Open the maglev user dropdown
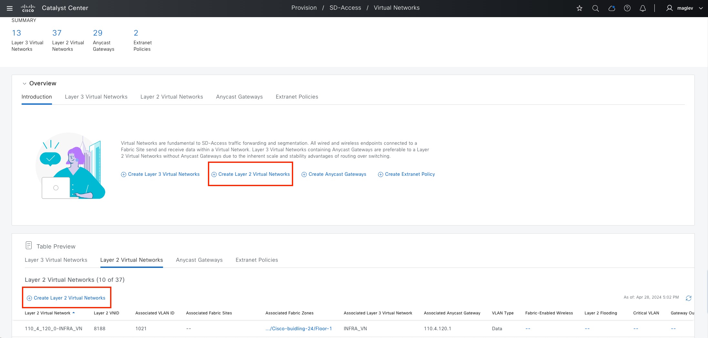 click(684, 8)
